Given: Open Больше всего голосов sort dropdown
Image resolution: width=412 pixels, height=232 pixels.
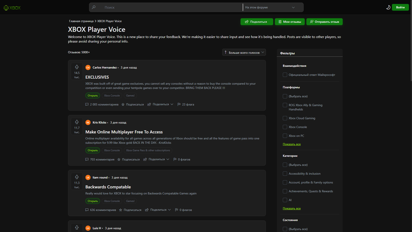Looking at the screenshot, I should point(244,52).
